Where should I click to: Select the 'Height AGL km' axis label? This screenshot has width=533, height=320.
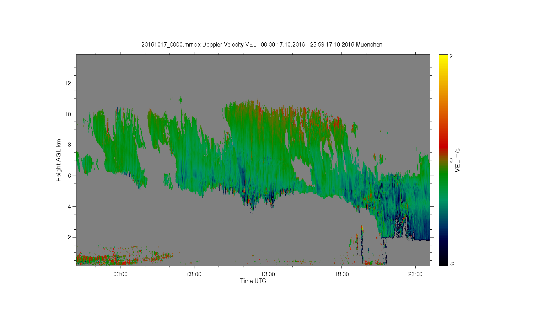(x=59, y=160)
